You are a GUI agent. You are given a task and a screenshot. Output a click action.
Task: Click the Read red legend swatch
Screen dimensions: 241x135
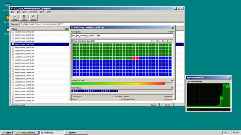(x=162, y=41)
